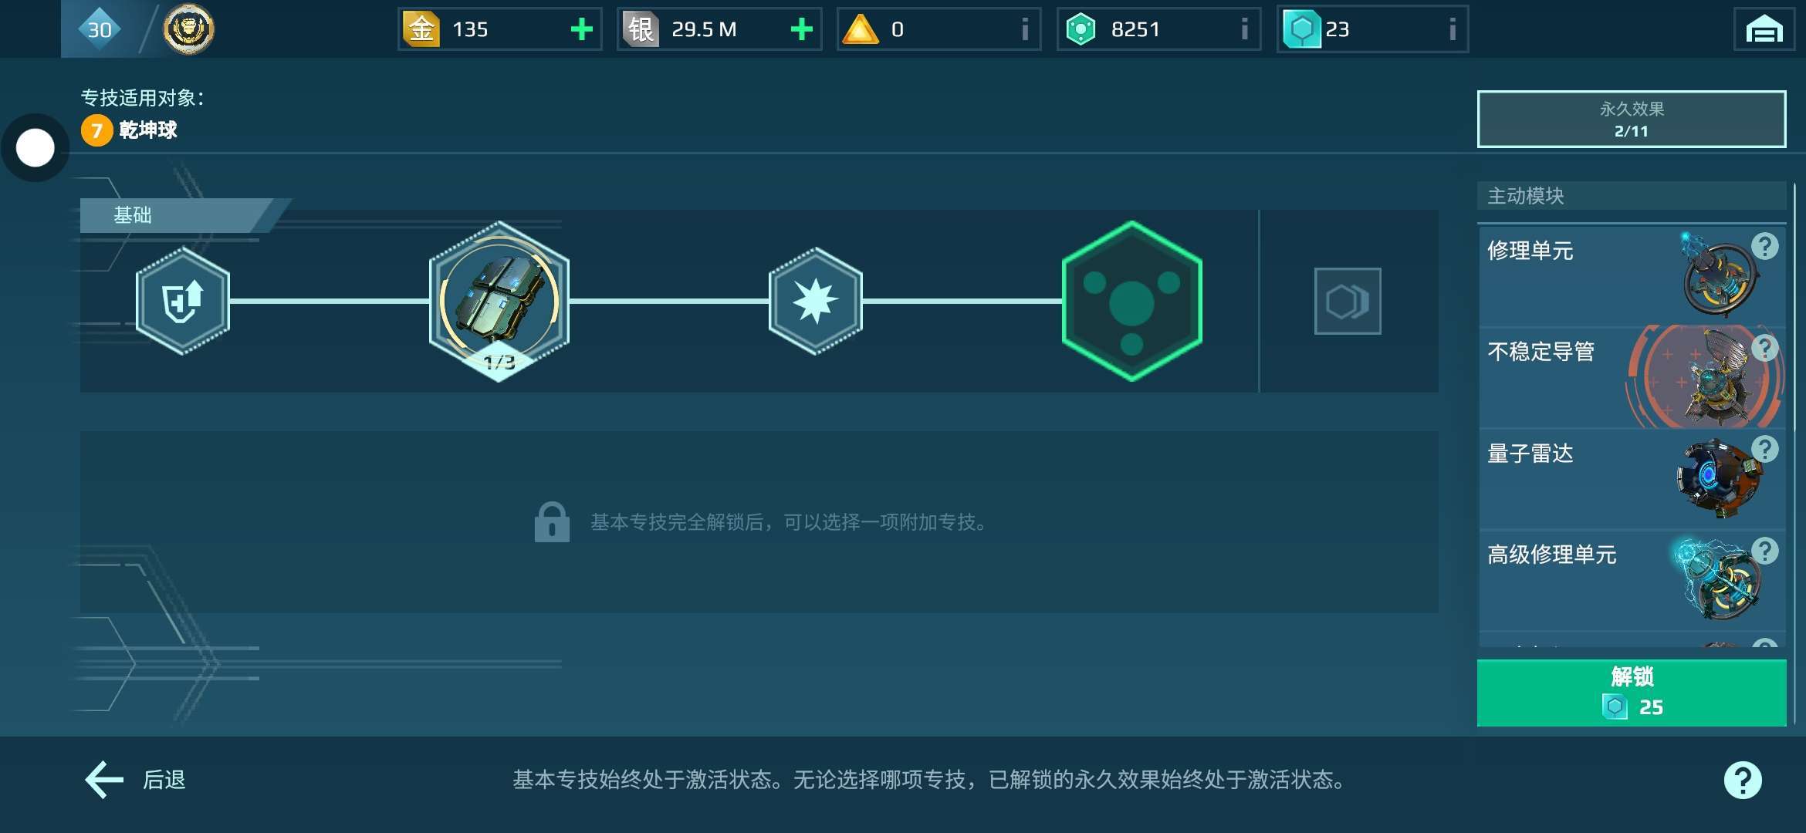Tap the pilot rank emblem badge
Image resolution: width=1806 pixels, height=833 pixels.
(188, 29)
